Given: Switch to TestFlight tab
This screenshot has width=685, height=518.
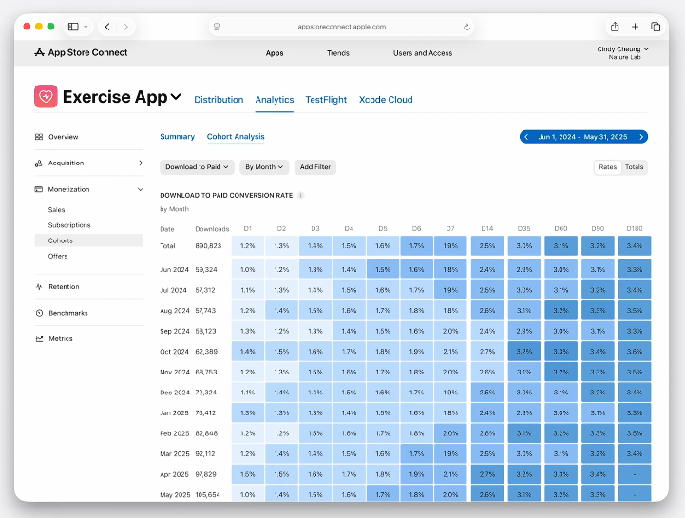Looking at the screenshot, I should [326, 100].
